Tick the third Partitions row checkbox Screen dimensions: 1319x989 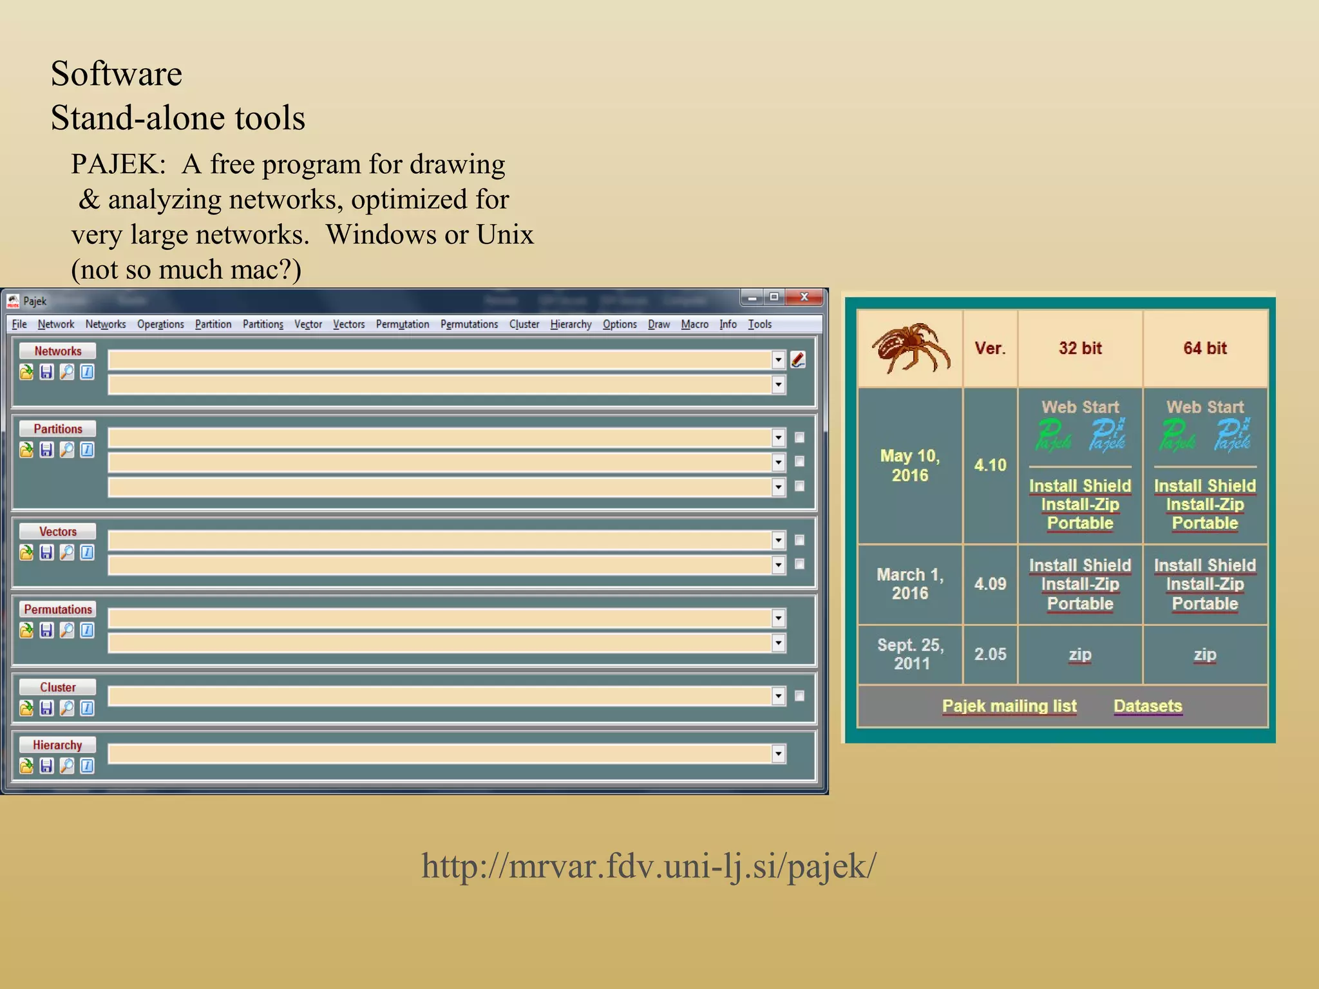[x=799, y=485]
